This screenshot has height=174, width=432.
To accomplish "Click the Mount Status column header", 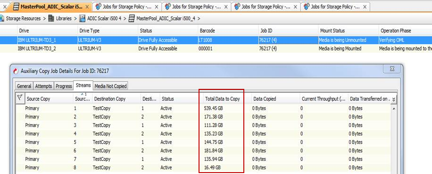I will pyautogui.click(x=332, y=31).
